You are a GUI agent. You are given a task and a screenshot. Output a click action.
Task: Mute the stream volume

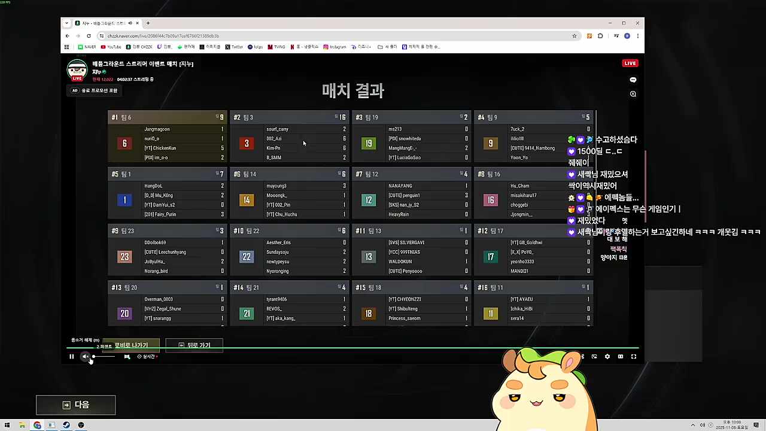(x=86, y=356)
